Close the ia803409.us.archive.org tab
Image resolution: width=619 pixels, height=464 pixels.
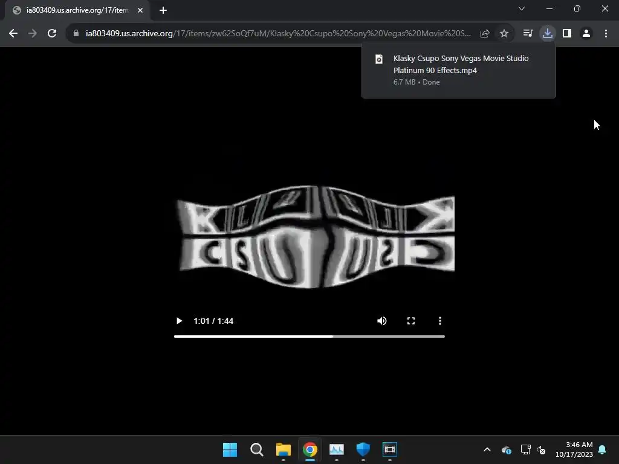point(140,10)
